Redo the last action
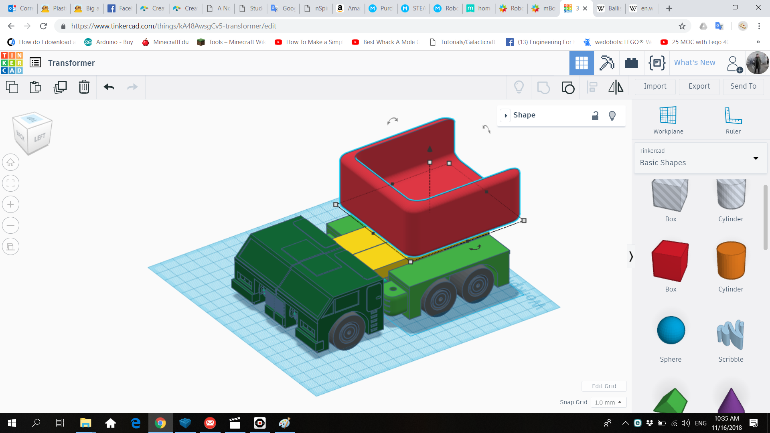The image size is (770, 433). pos(132,87)
